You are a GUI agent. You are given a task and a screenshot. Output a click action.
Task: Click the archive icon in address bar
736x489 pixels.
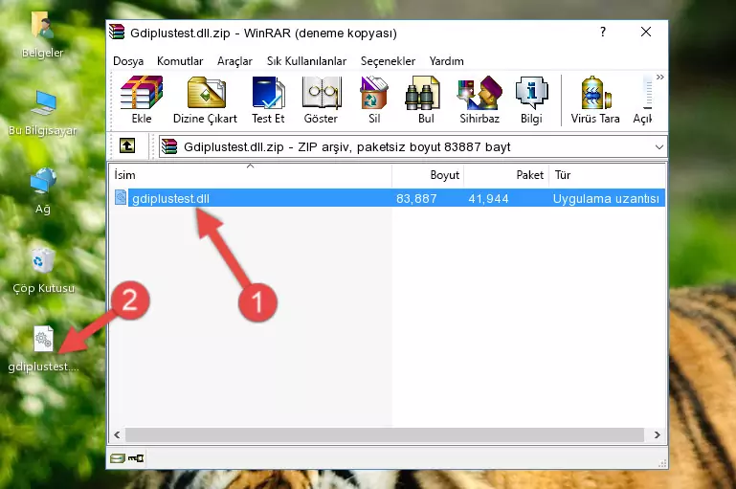tap(169, 146)
